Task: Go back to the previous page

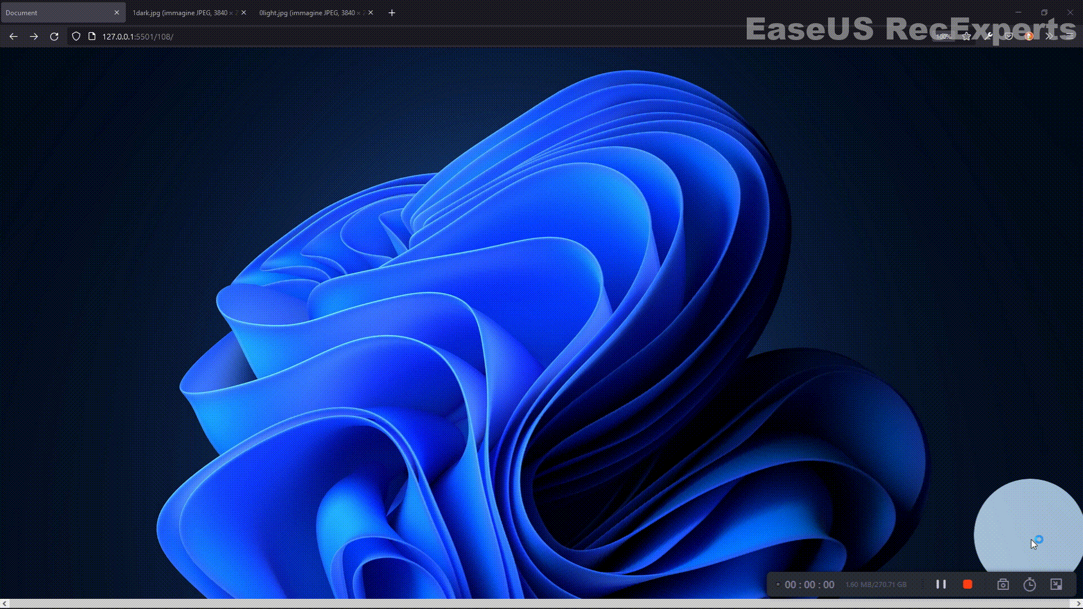Action: pos(14,37)
